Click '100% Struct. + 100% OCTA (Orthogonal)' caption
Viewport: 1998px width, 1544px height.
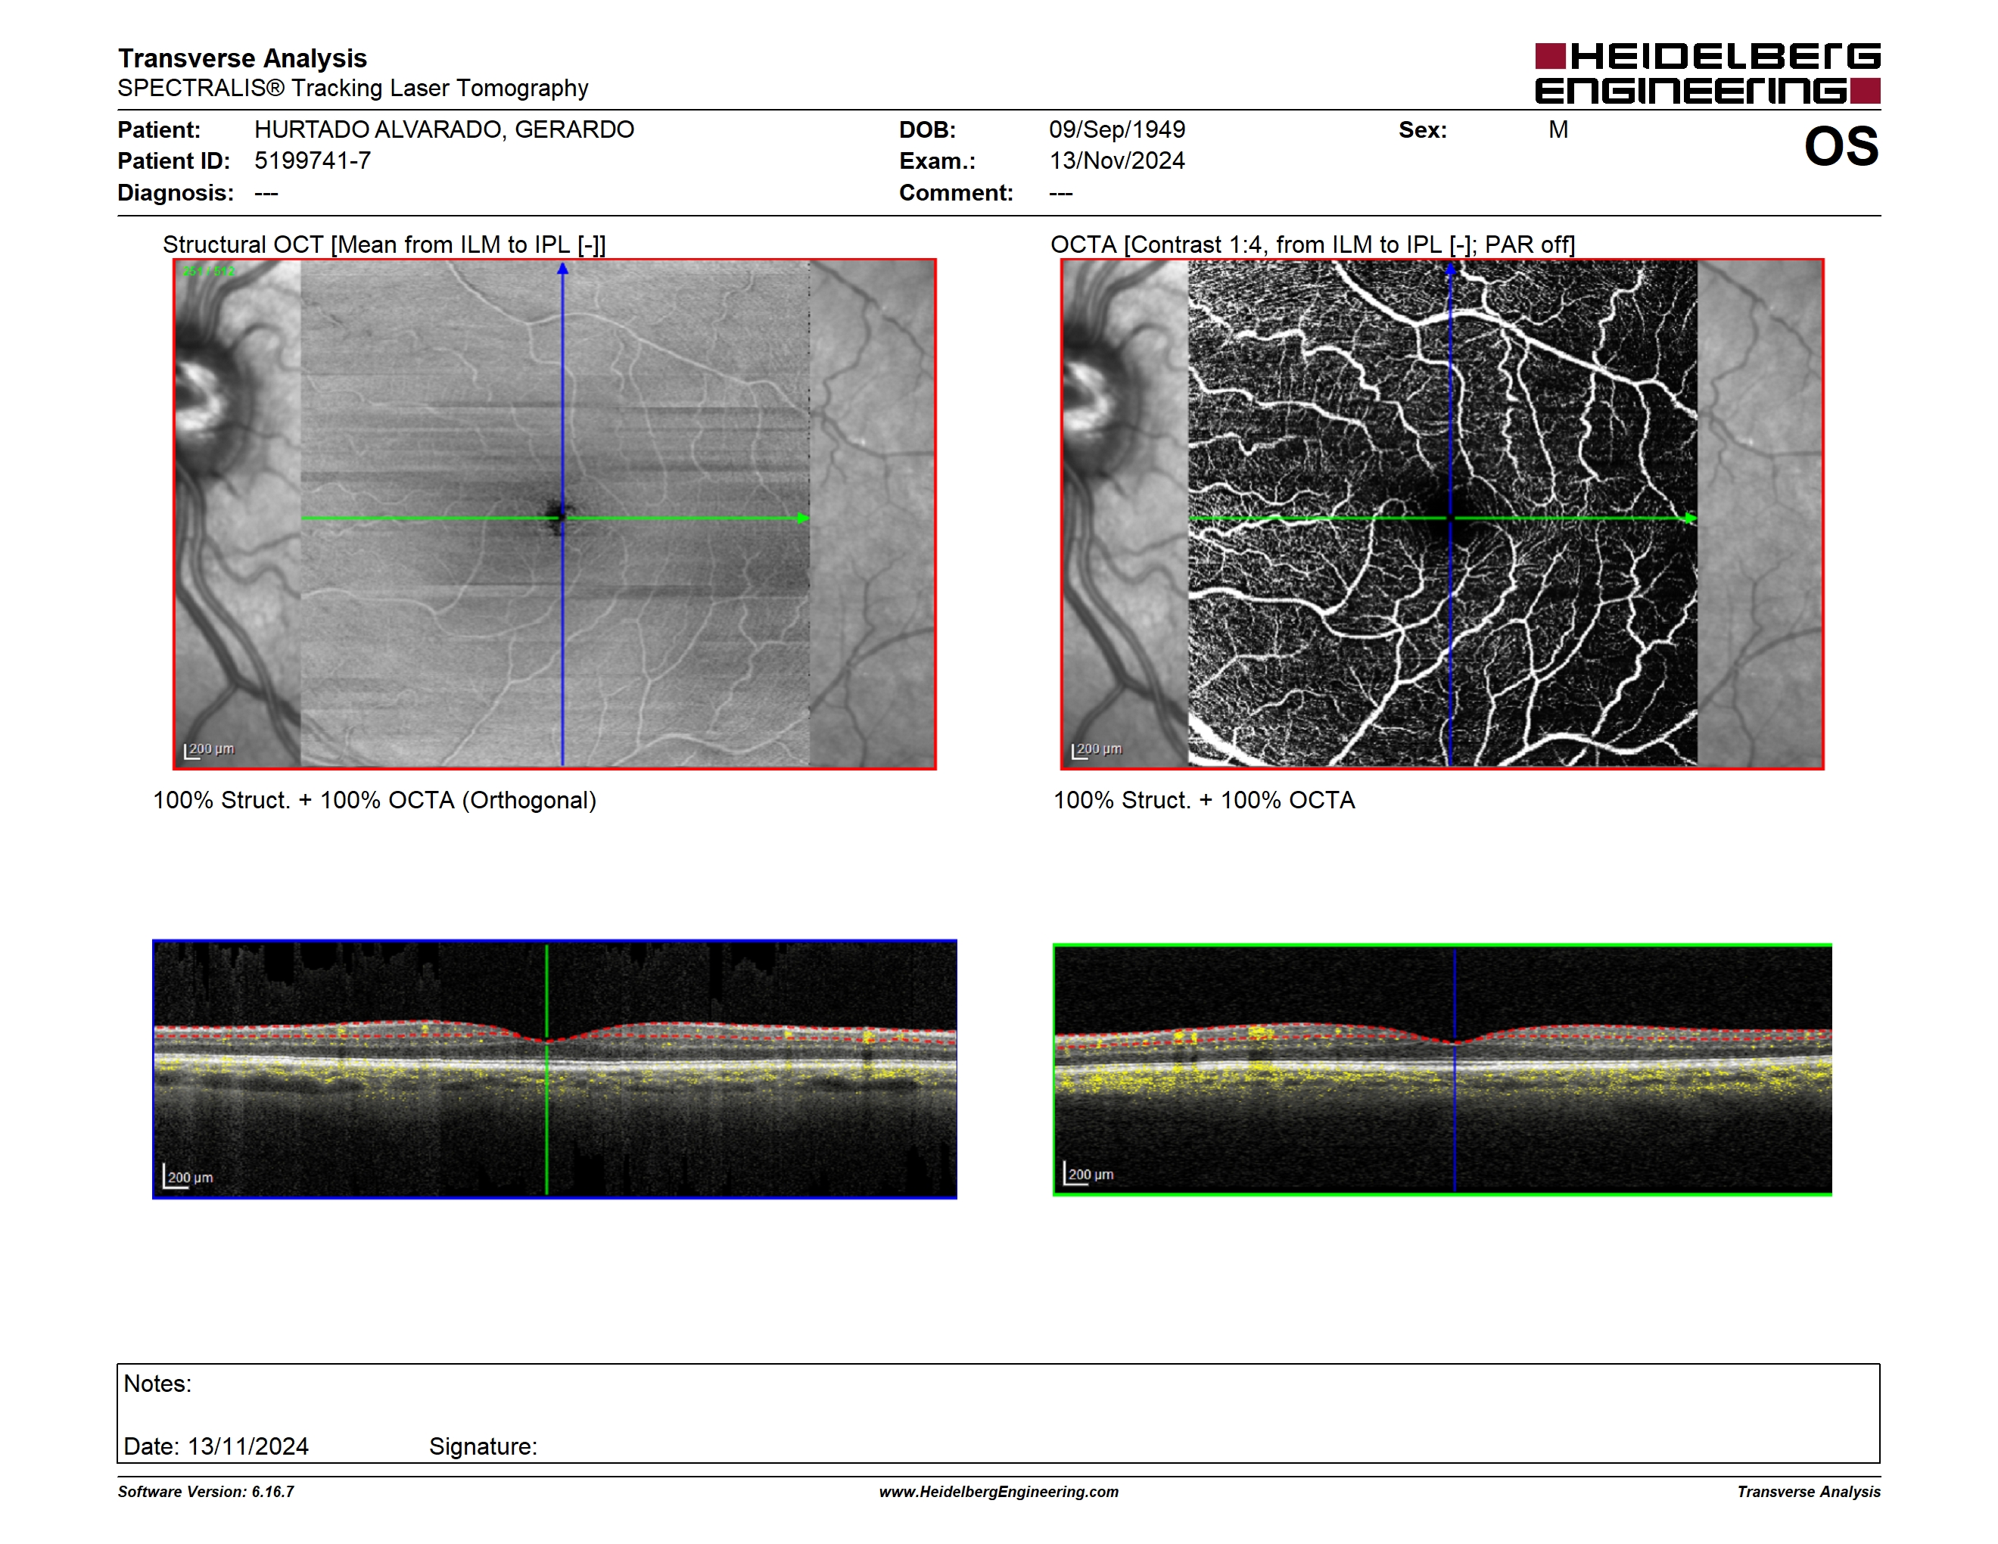click(x=374, y=800)
